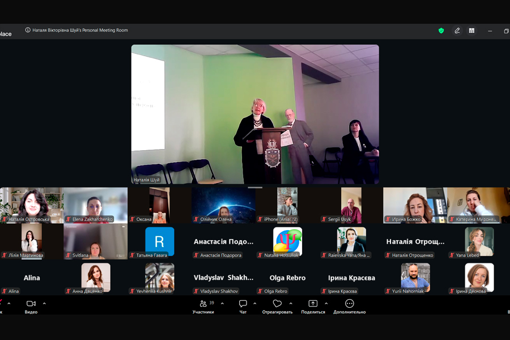Click muted mic icon on Olga Rebro

[260, 291]
